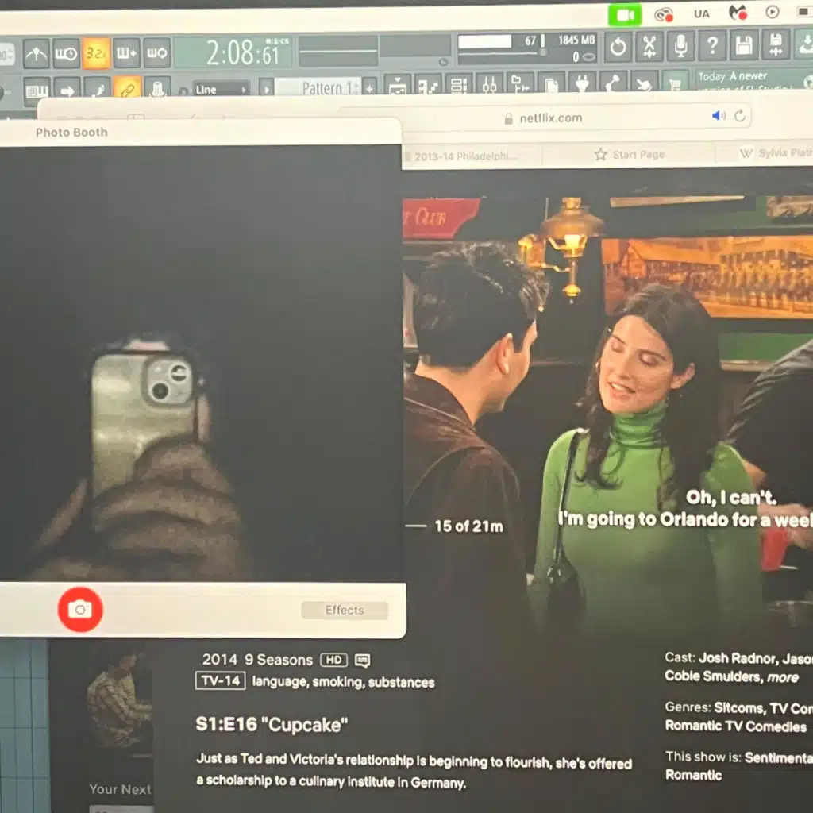This screenshot has width=813, height=813.
Task: Open the Pattern 1 selector
Action: (318, 87)
